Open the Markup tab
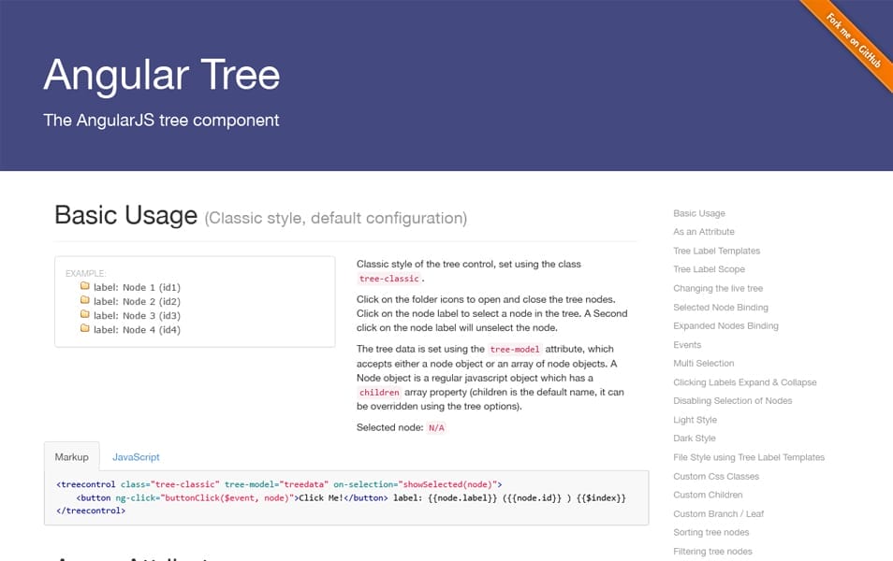Image resolution: width=893 pixels, height=561 pixels. 71,457
